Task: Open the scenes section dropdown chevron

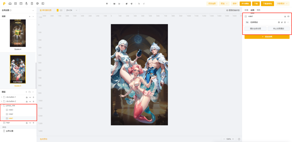Action: pos(33,17)
